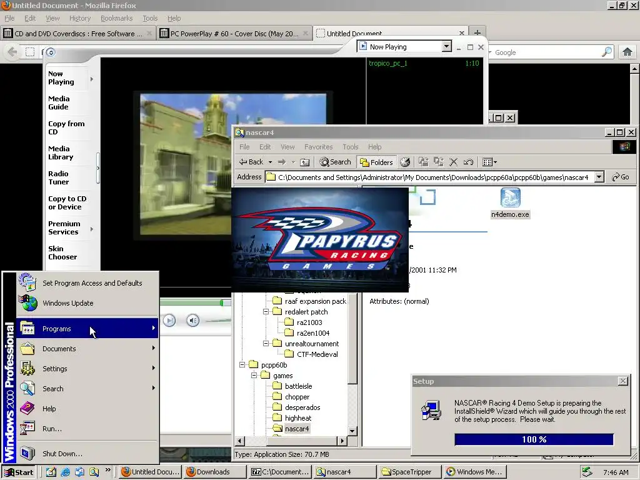Click the Media Player volume slider

[218, 321]
